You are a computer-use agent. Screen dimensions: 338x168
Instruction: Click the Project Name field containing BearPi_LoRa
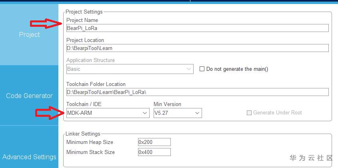pyautogui.click(x=197, y=28)
